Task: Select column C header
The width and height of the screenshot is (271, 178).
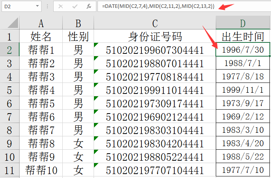Action: click(x=155, y=23)
